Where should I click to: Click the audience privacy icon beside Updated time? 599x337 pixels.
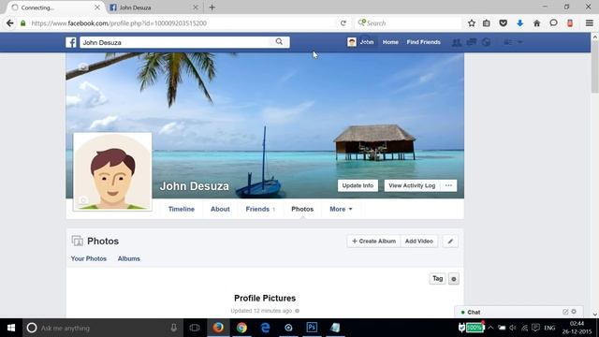click(x=298, y=311)
